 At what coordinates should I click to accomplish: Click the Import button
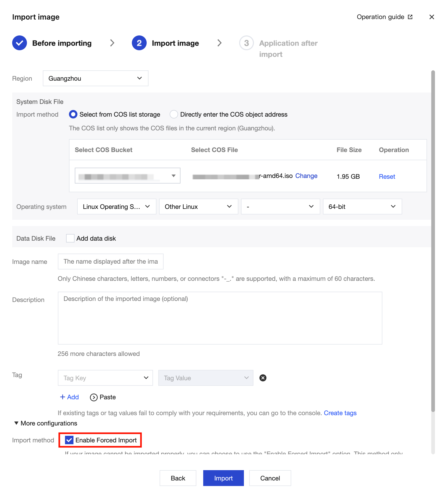pyautogui.click(x=223, y=478)
